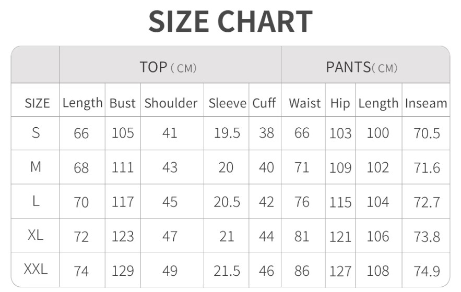Select the XXL size row label
This screenshot has height=292, width=461.
point(36,270)
